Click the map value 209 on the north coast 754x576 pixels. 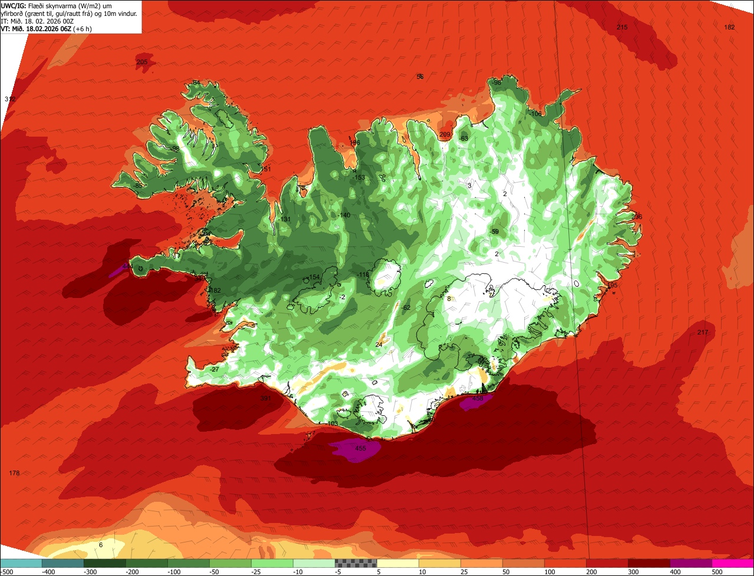(x=445, y=135)
